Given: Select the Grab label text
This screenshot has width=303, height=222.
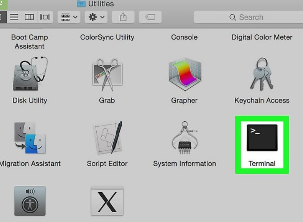Looking at the screenshot, I should (x=107, y=101).
